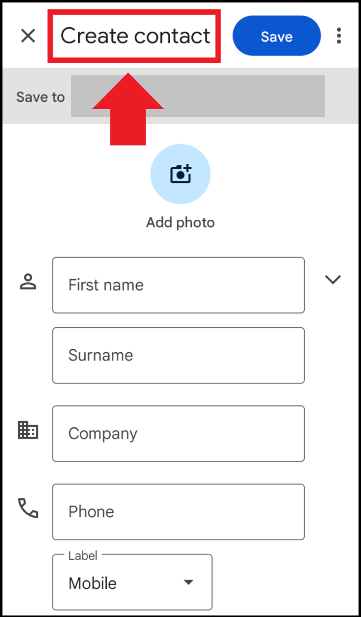Focus the Phone field
Image resolution: width=361 pixels, height=617 pixels.
[178, 512]
